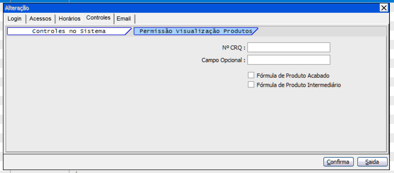
Task: Close the Alteração dialog with X
Action: pos(384,8)
